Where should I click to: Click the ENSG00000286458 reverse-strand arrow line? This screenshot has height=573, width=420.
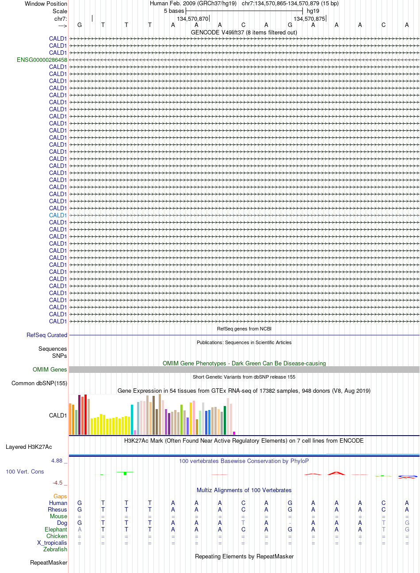pyautogui.click(x=244, y=60)
